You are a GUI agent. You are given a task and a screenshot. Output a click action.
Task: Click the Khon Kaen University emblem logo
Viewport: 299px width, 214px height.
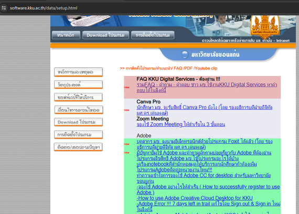point(265,27)
